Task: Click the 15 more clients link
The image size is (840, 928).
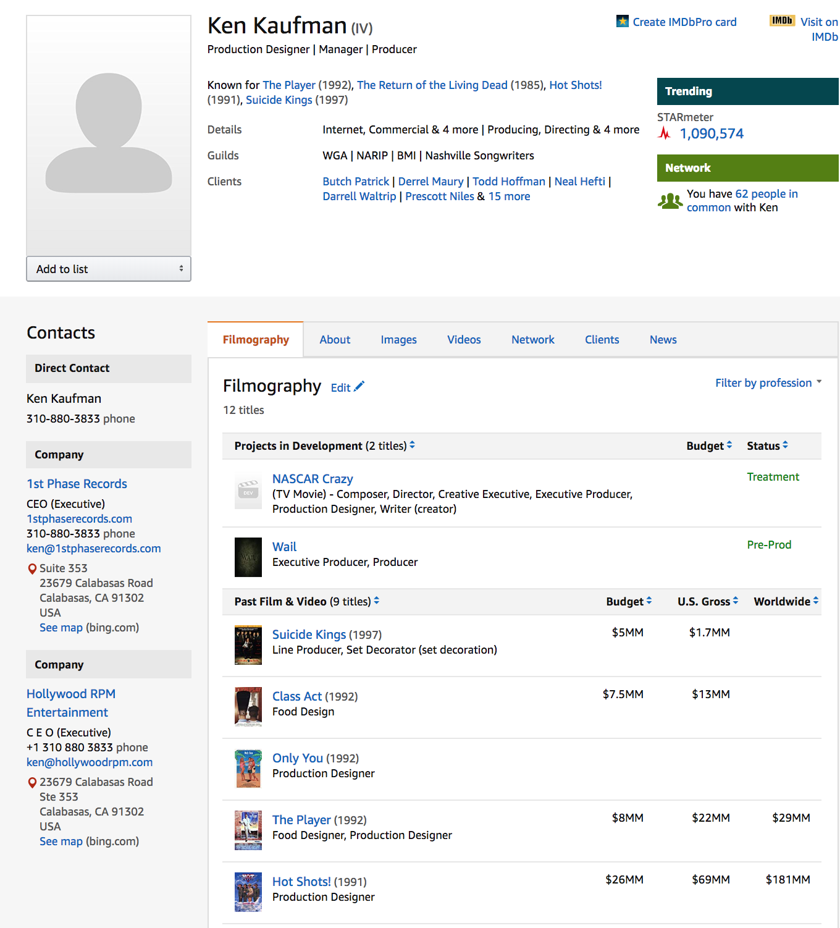Action: coord(509,196)
